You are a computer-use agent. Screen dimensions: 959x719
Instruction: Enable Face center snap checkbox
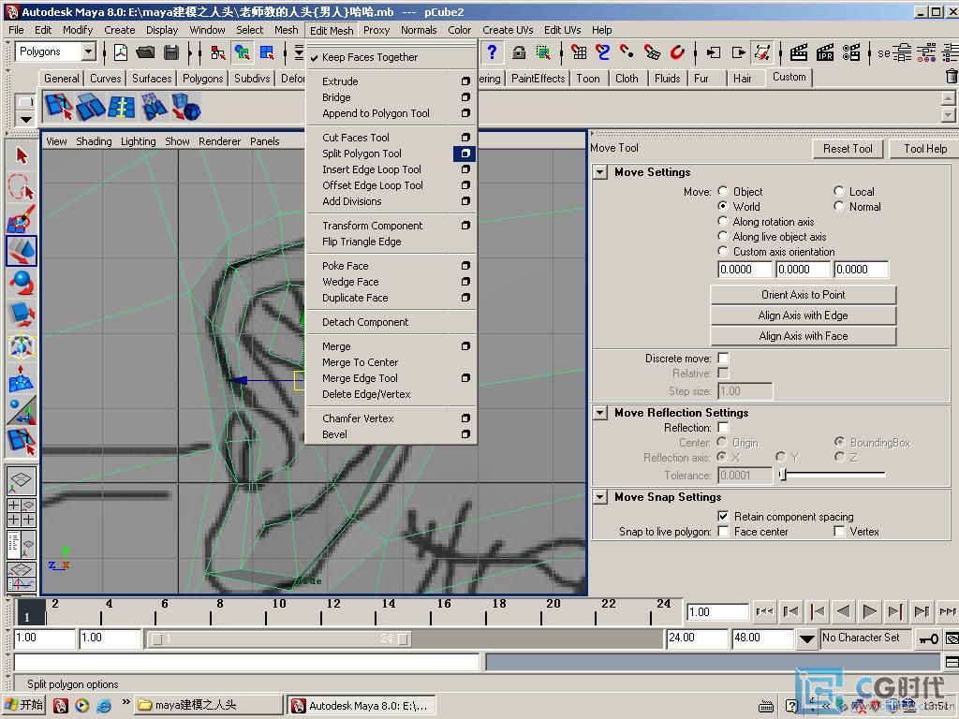(724, 532)
